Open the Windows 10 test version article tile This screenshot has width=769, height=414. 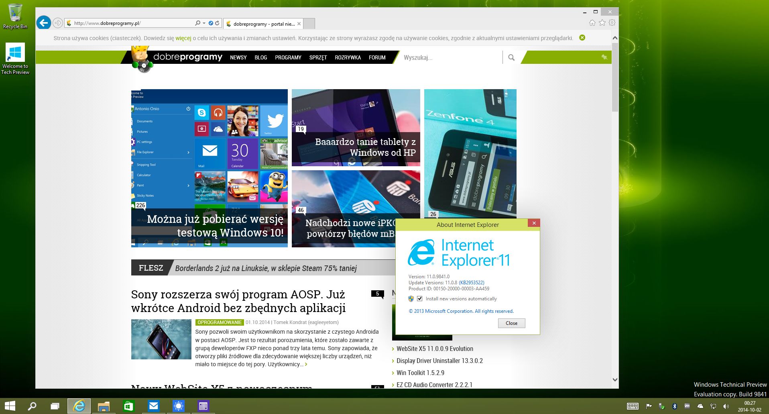pos(210,168)
